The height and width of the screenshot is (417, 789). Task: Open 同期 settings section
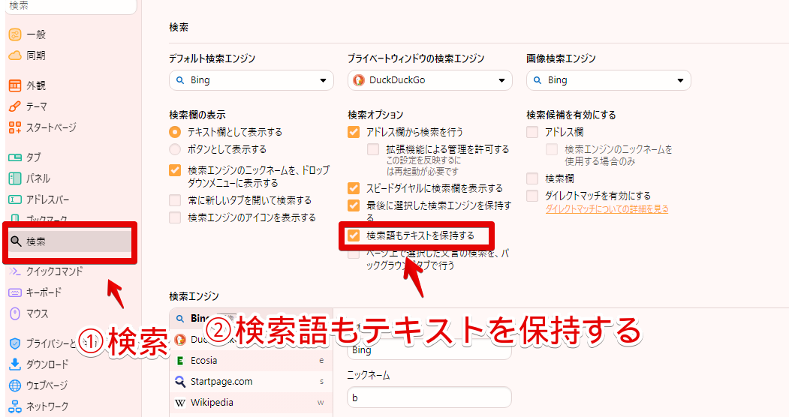pos(36,55)
